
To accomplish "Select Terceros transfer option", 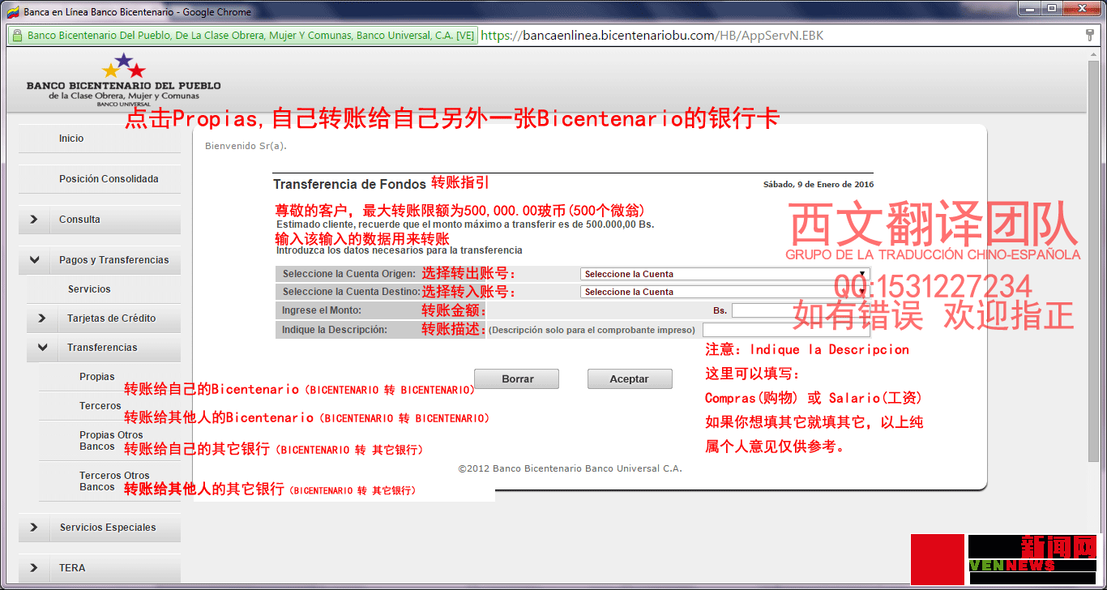I will pos(100,406).
